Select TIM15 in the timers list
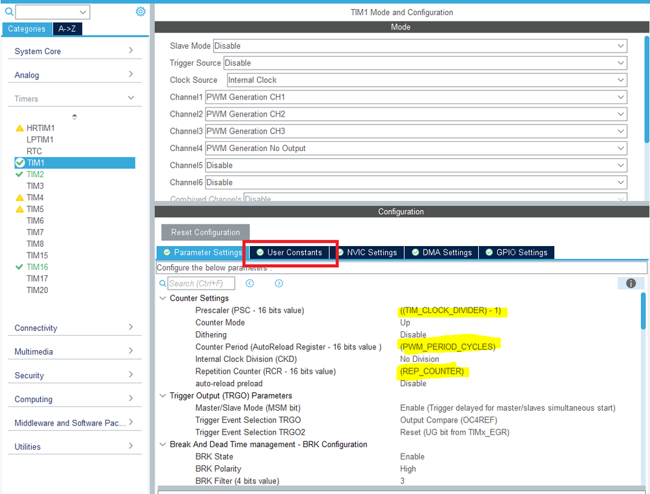 (37, 255)
